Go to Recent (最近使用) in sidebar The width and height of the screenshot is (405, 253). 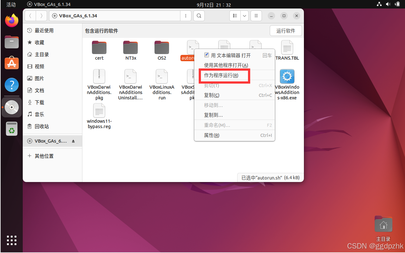point(52,31)
